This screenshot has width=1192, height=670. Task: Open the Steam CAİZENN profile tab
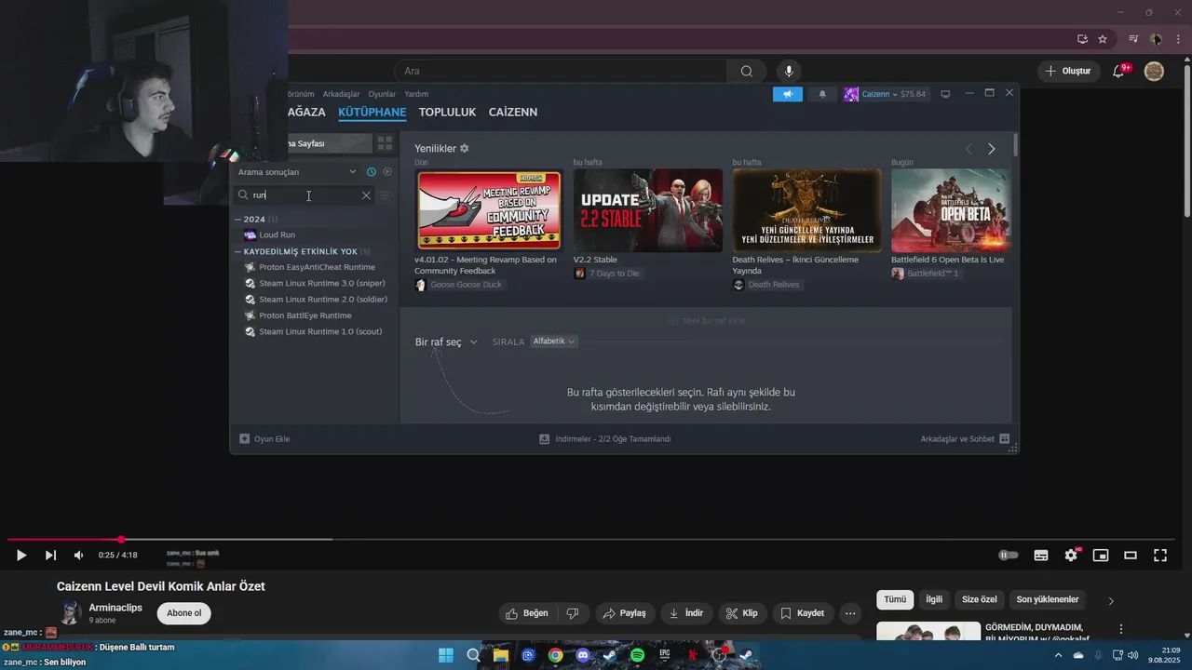click(513, 113)
